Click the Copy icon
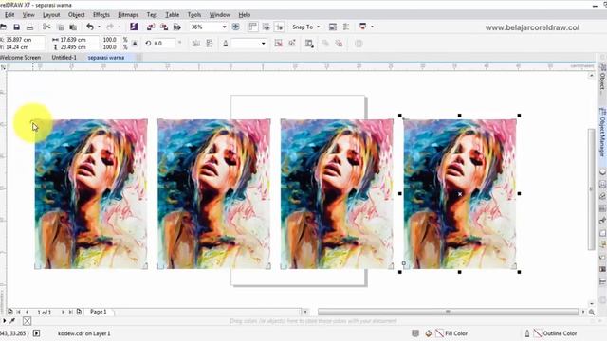Image resolution: width=607 pixels, height=341 pixels. 61,27
